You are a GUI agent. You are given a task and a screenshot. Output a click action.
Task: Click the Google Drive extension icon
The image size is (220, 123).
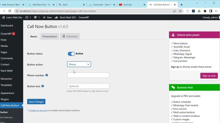click(199, 11)
